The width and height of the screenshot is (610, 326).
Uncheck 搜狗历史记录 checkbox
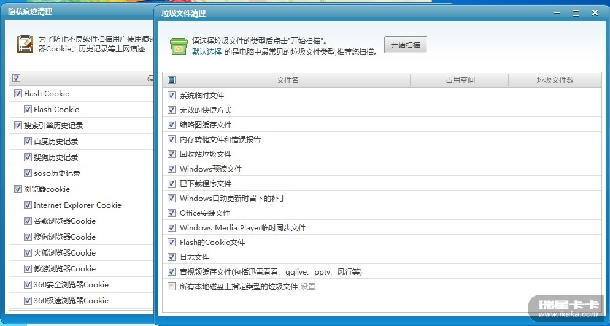tap(28, 157)
